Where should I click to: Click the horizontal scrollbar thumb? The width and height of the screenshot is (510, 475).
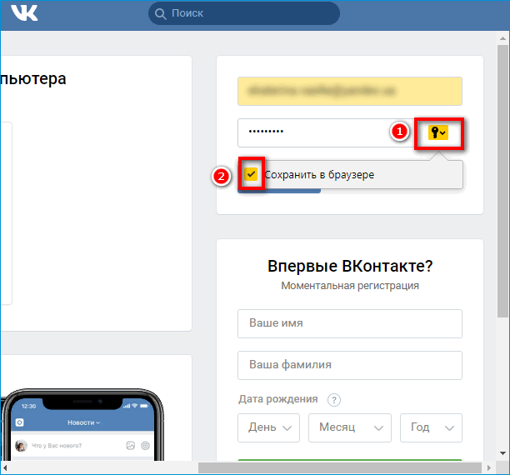[x=340, y=467]
